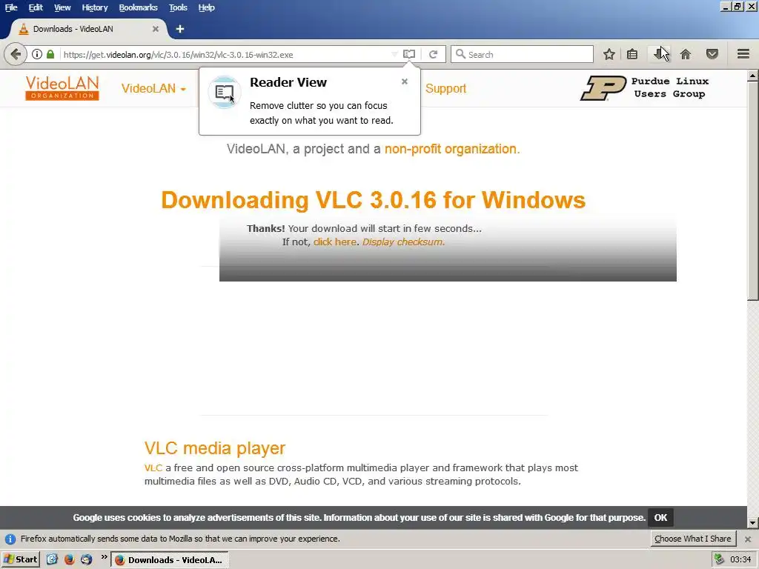The height and width of the screenshot is (569, 759).
Task: Close the Downloads - VideoLAN tab
Action: (x=156, y=29)
